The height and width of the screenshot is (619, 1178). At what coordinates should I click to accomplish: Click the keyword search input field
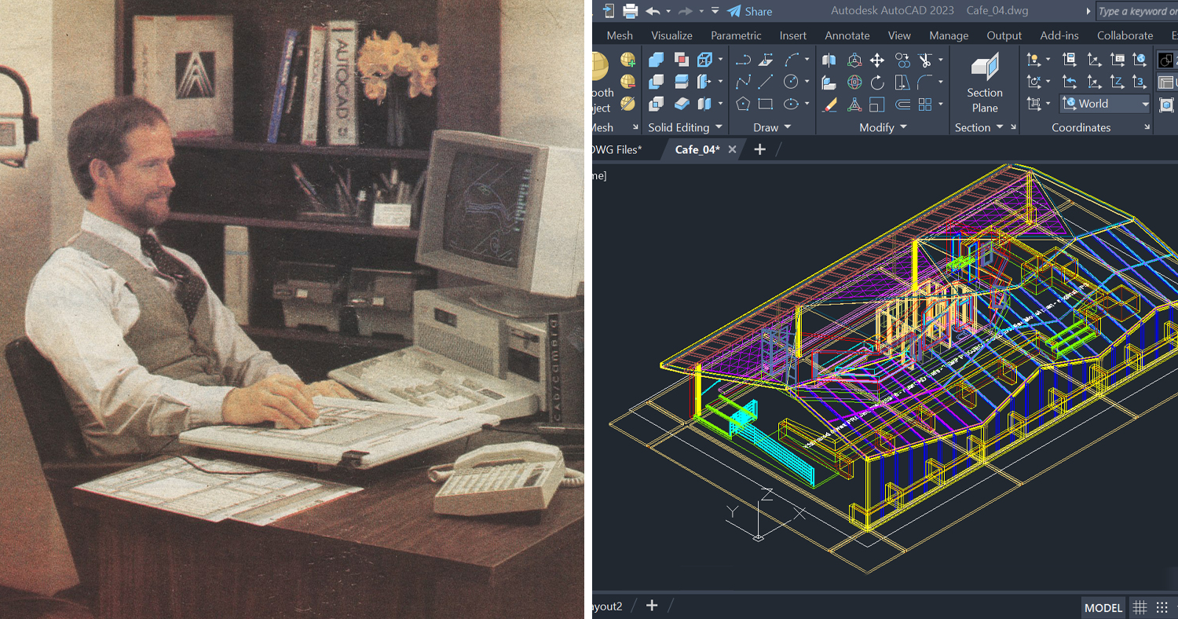click(1136, 11)
